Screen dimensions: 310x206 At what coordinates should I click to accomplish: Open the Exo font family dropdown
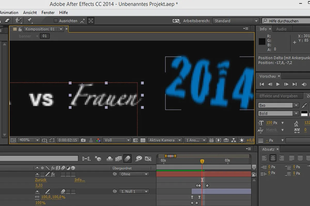[278, 105]
